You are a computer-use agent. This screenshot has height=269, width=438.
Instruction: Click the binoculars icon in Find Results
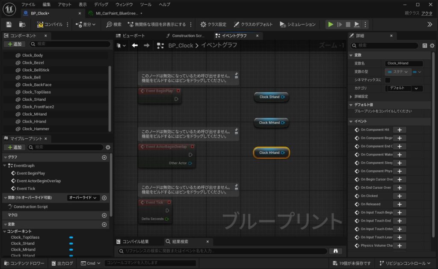(x=335, y=251)
